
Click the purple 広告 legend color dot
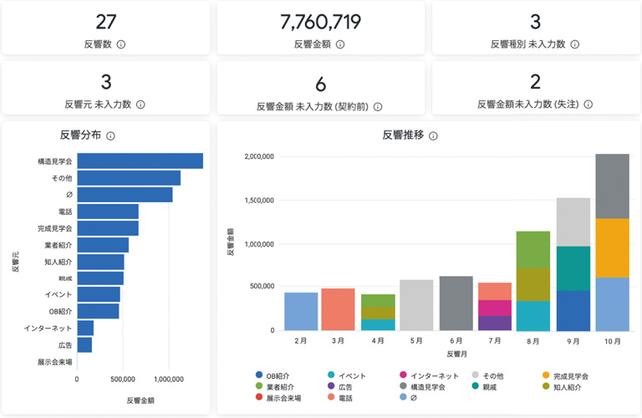tap(331, 387)
